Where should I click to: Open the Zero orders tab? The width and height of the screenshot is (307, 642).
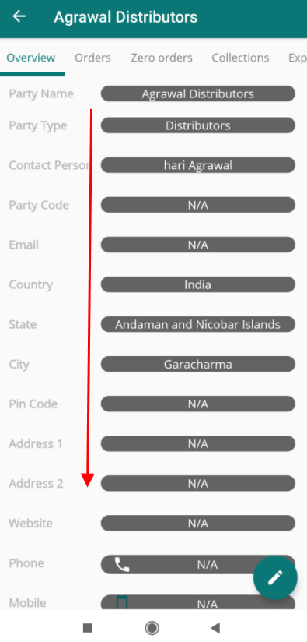[x=162, y=58]
